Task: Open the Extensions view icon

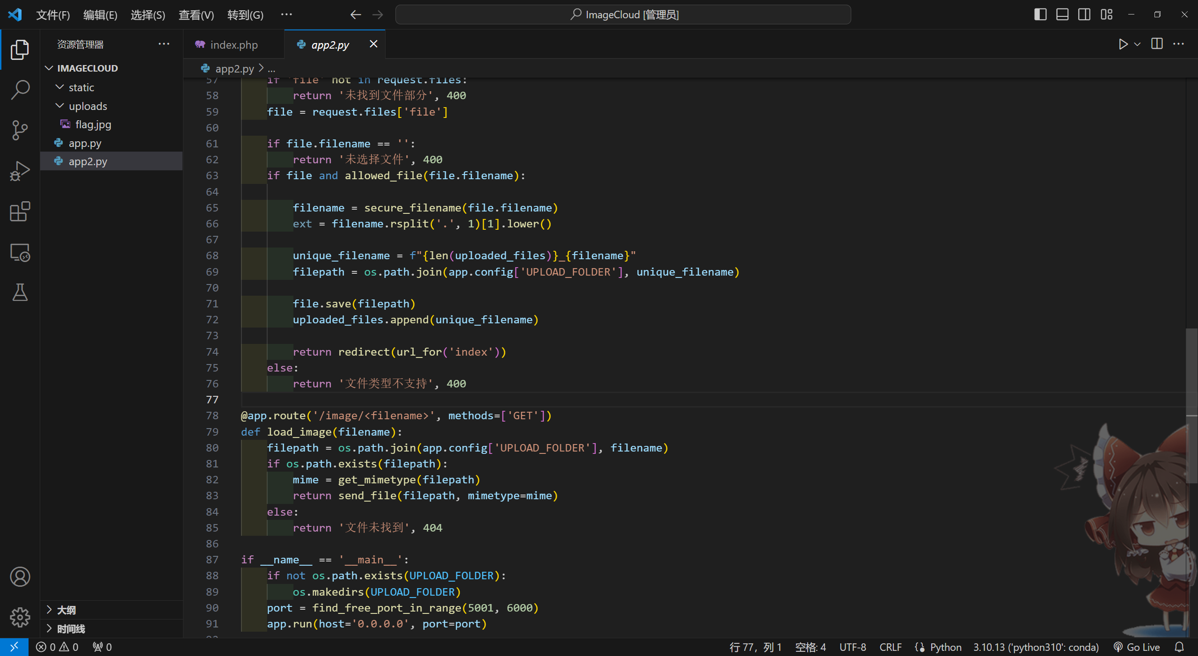Action: click(x=20, y=211)
